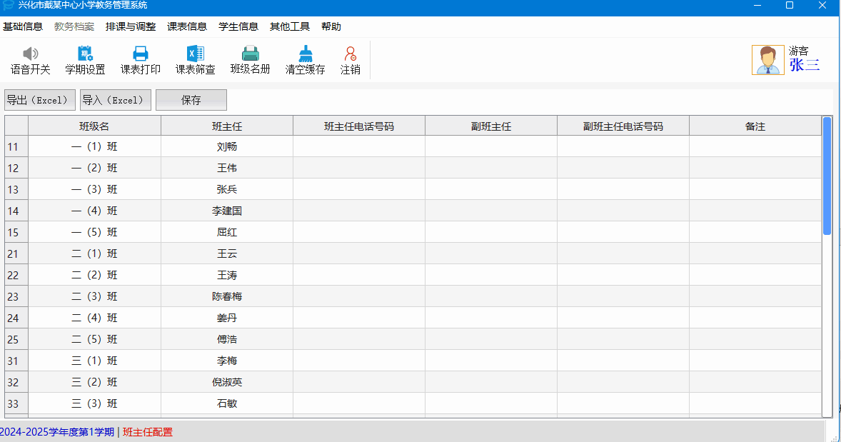Click the user avatar picture
The height and width of the screenshot is (442, 841).
[x=767, y=60]
